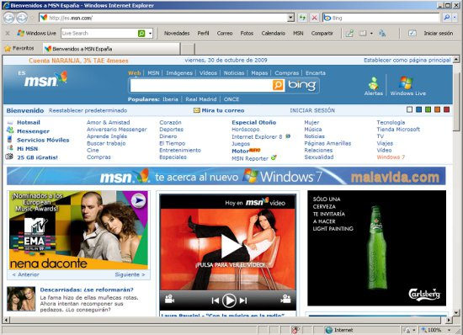This screenshot has height=335, width=463.
Task: Open a new blank browser tab
Action: pos(188,49)
